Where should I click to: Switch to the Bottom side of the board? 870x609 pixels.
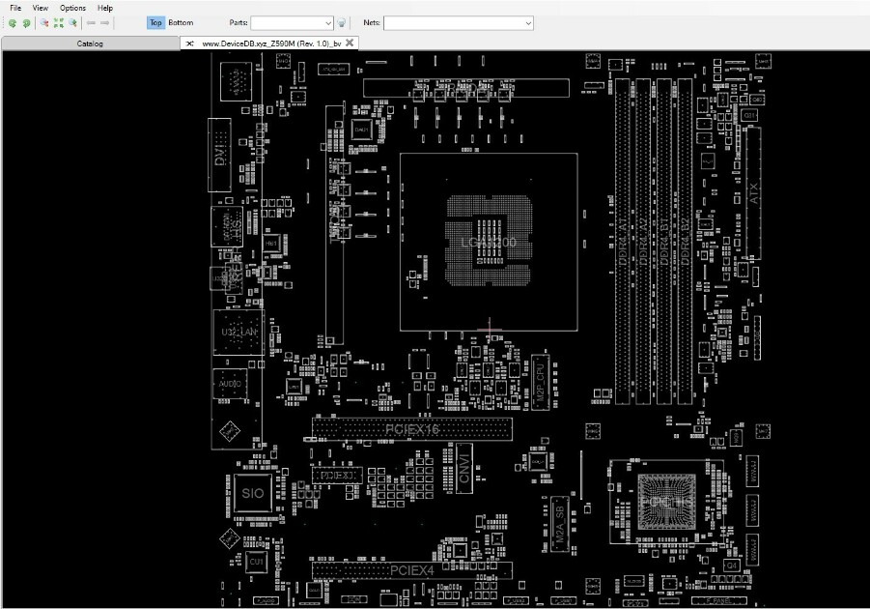tap(181, 23)
